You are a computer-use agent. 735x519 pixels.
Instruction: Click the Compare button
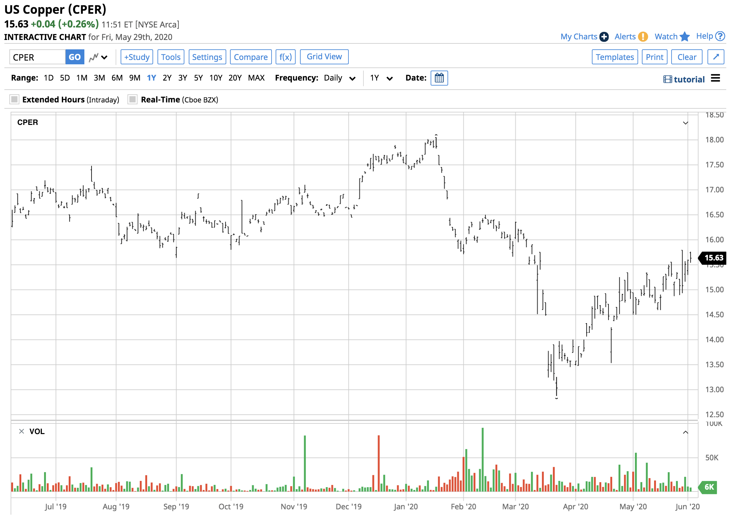251,57
